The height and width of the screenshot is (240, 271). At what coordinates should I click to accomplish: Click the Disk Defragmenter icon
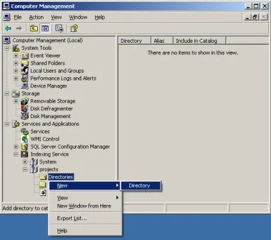click(x=25, y=109)
